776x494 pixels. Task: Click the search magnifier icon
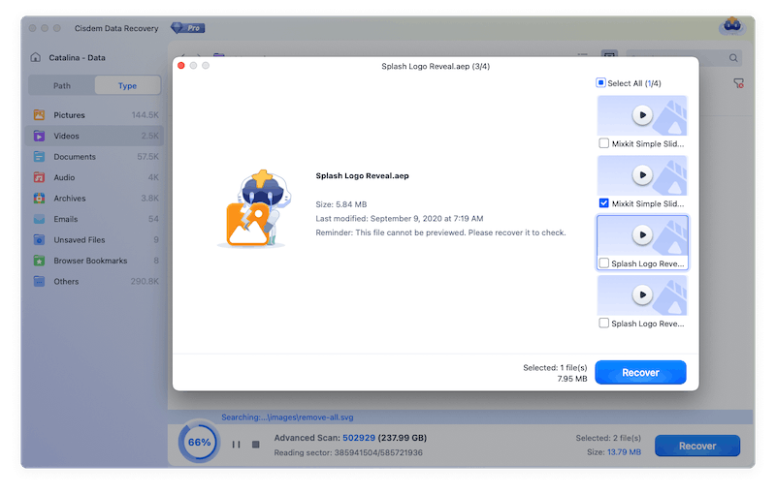click(x=733, y=58)
